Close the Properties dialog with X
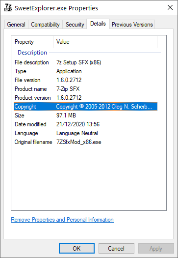The height and width of the screenshot is (258, 178). click(170, 7)
